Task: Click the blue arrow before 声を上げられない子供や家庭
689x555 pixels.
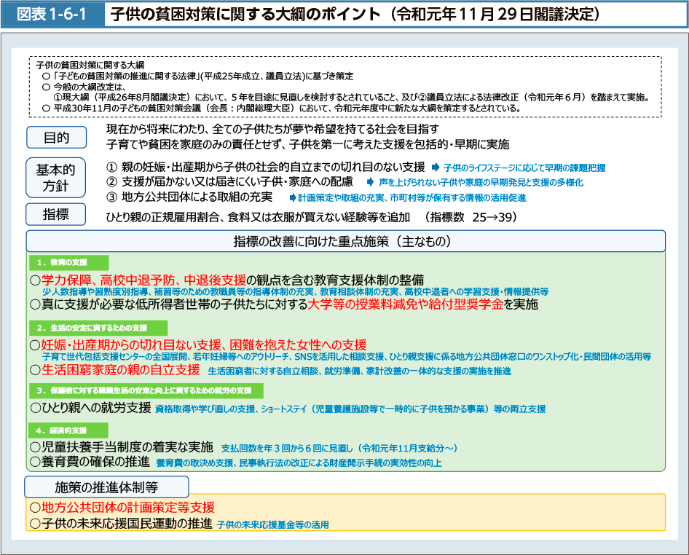Action: pos(370,182)
